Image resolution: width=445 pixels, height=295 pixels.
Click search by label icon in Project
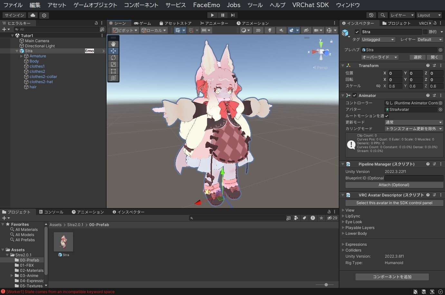click(304, 218)
